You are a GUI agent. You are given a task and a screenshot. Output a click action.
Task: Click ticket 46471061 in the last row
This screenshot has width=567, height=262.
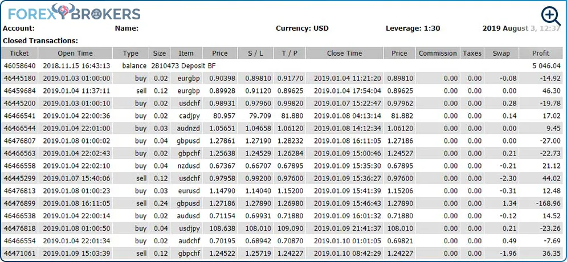point(20,253)
